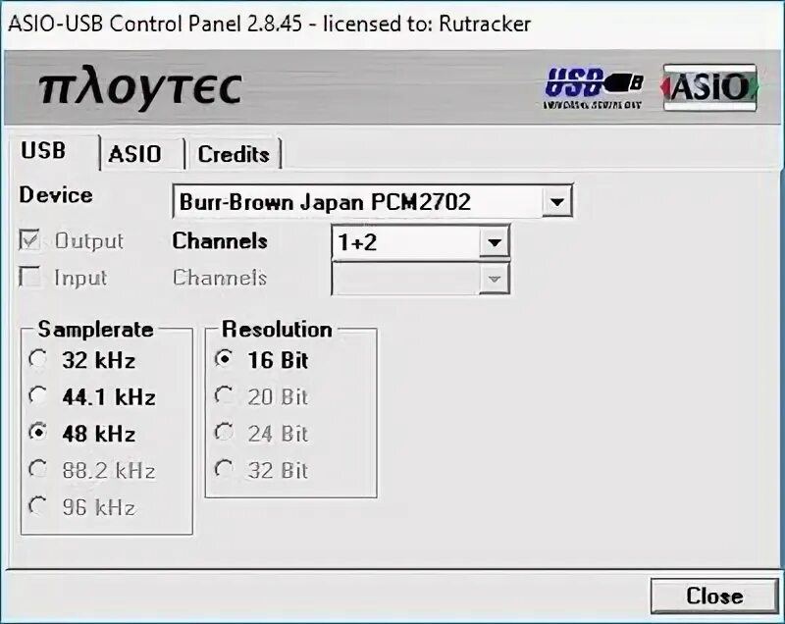The width and height of the screenshot is (785, 624).
Task: Select the 96 kHz samplerate
Action: point(37,506)
